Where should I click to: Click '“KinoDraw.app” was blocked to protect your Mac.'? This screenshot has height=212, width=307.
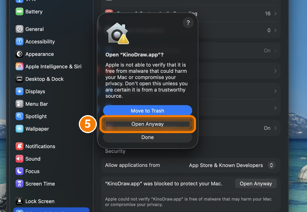[x=164, y=184]
